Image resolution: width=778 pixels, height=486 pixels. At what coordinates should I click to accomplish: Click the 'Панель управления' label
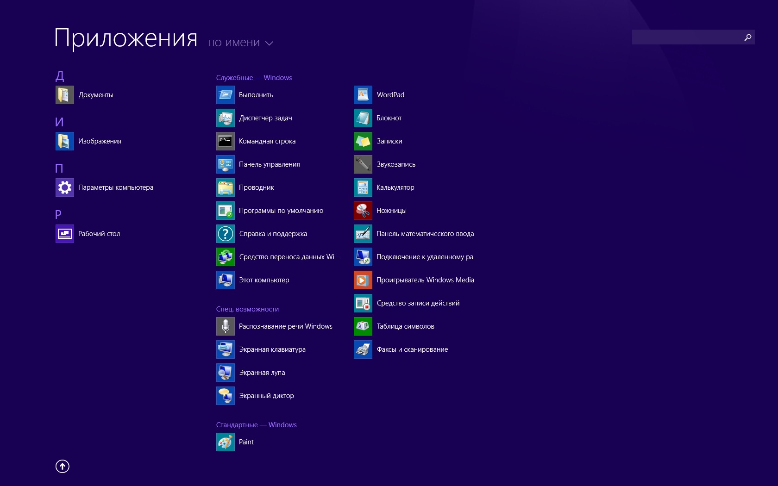269,164
